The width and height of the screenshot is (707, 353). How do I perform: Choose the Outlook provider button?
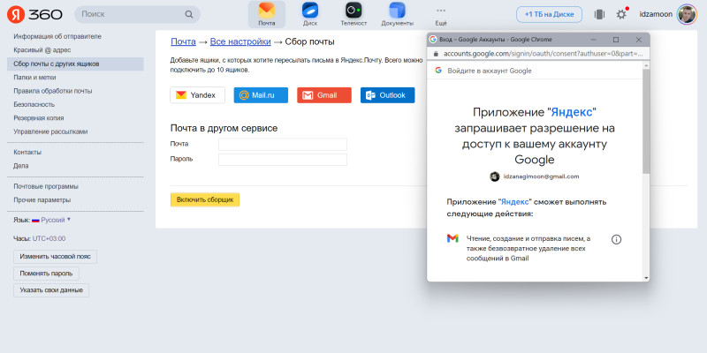(x=387, y=95)
